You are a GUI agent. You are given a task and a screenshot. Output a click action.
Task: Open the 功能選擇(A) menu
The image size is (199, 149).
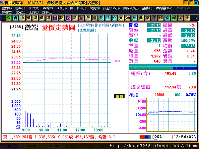tap(164, 8)
